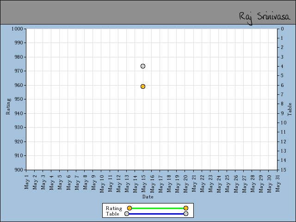Click the 'May 31' date tick label

(x=278, y=182)
